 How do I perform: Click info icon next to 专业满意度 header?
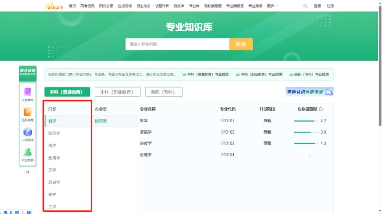click(x=321, y=109)
